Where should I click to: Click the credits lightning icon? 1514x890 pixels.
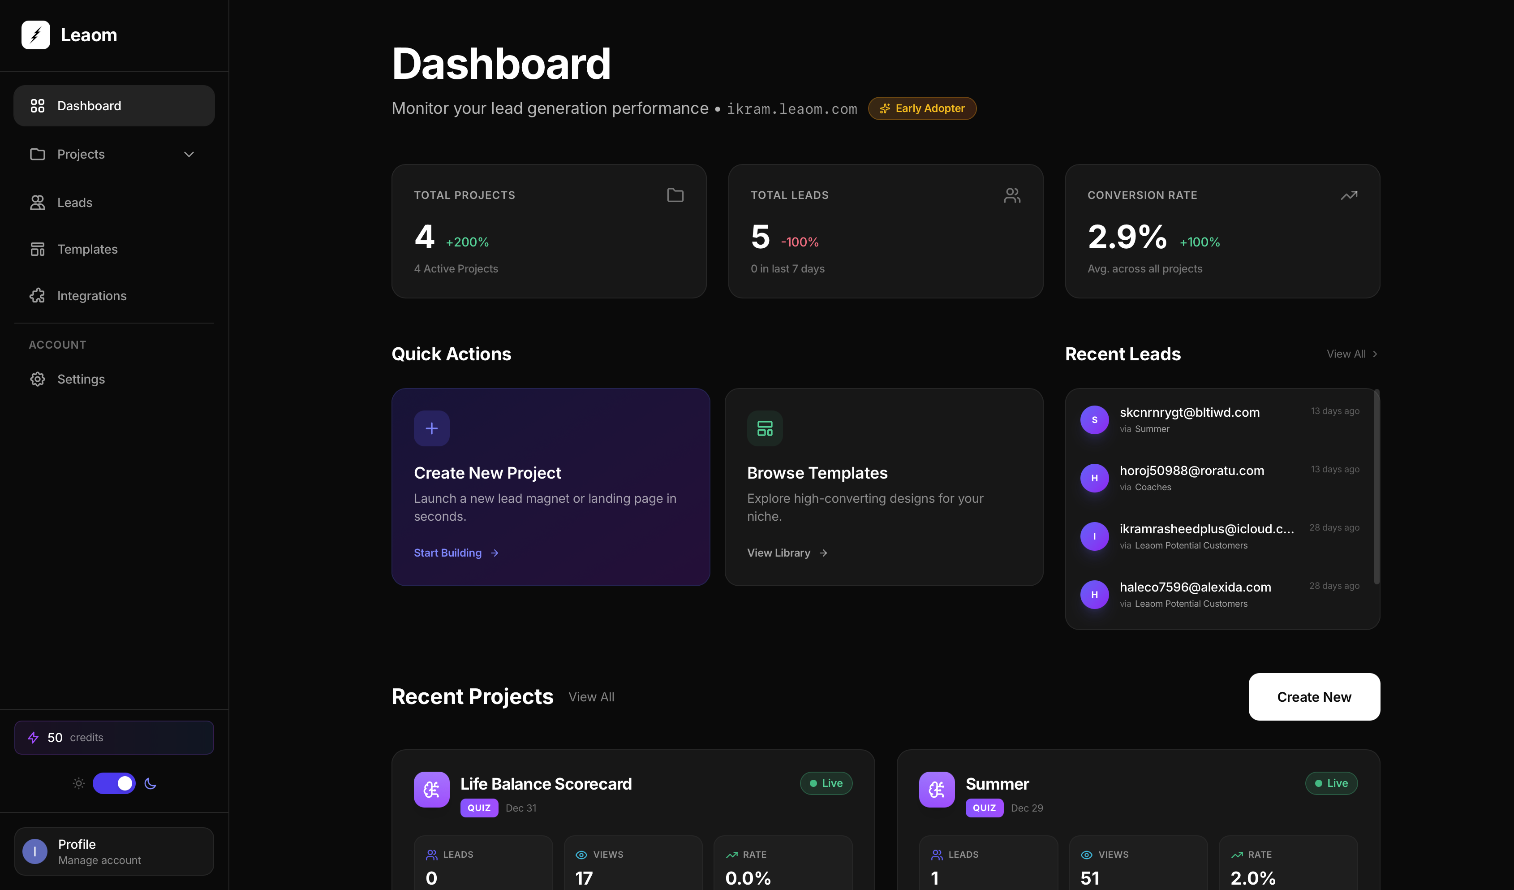coord(32,737)
